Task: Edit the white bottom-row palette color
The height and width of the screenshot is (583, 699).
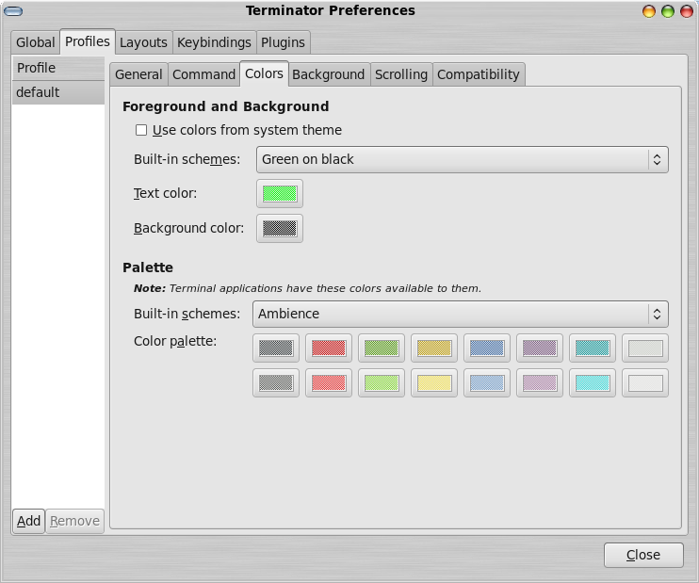Action: click(x=645, y=383)
